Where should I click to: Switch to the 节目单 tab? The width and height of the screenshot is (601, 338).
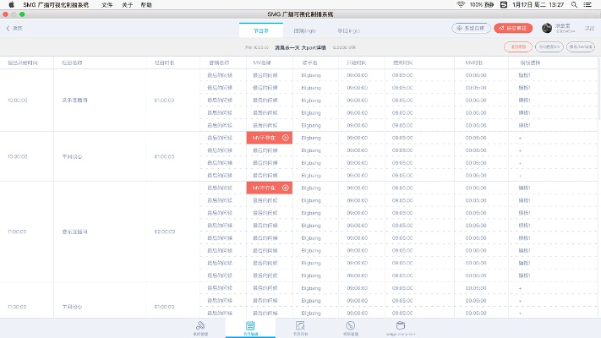[260, 30]
